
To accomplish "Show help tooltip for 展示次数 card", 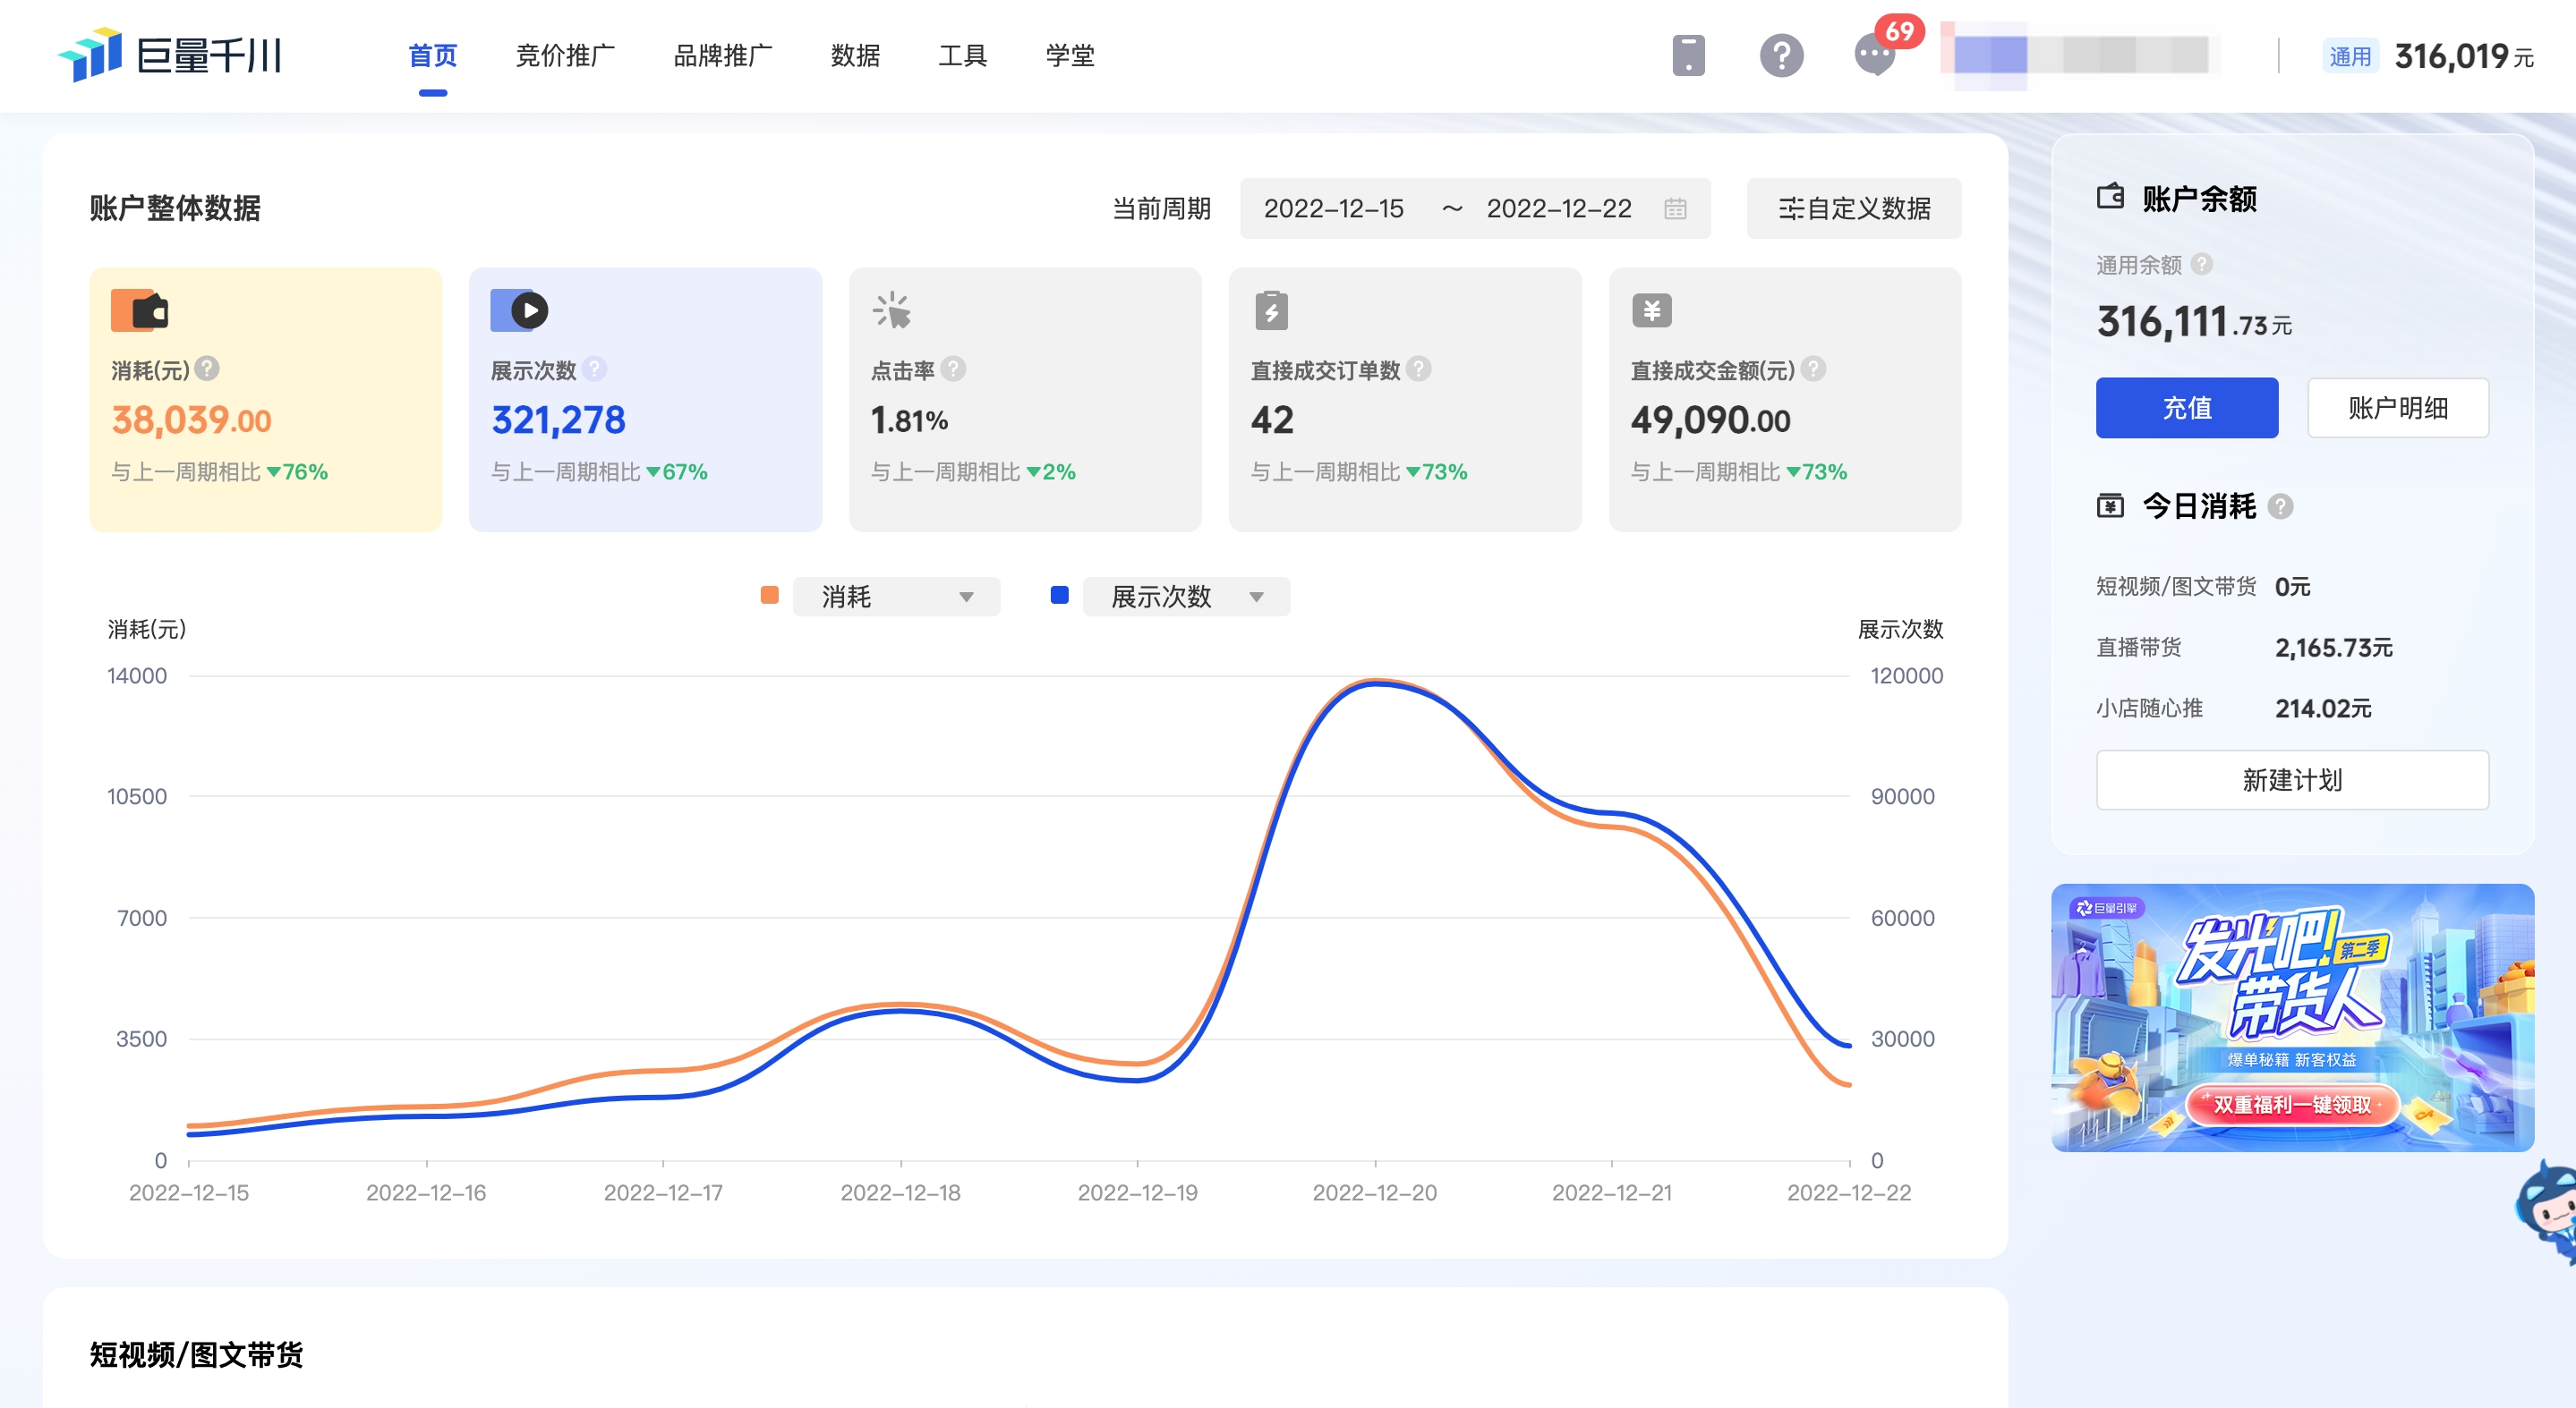I will (x=594, y=369).
